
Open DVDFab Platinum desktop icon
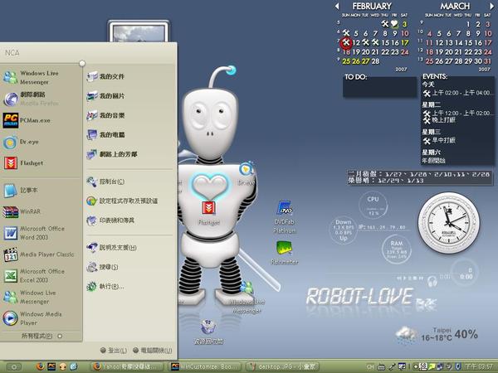(x=284, y=216)
